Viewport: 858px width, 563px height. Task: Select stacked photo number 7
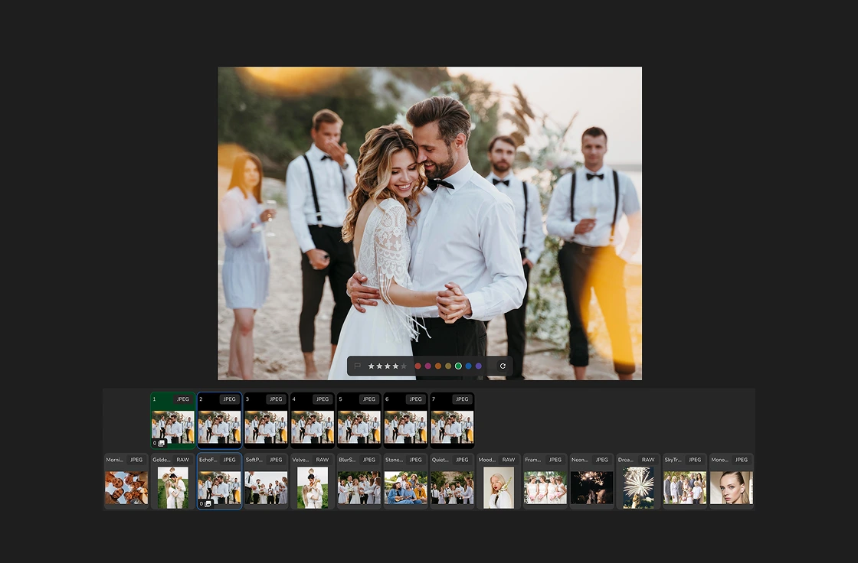tap(452, 420)
